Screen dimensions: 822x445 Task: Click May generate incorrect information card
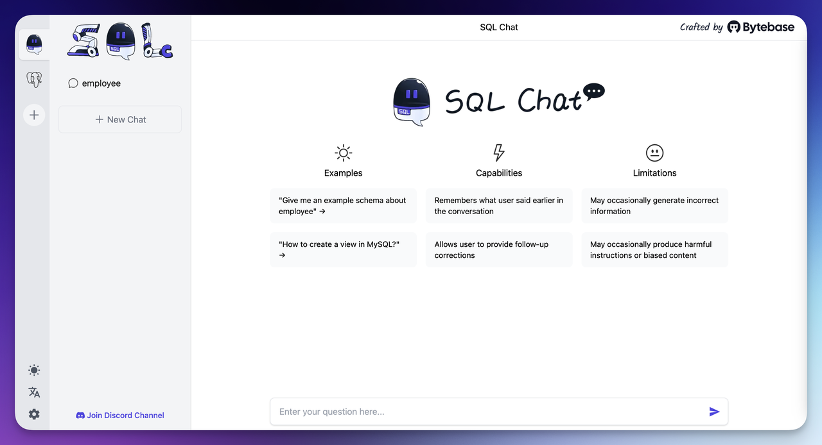click(x=655, y=206)
